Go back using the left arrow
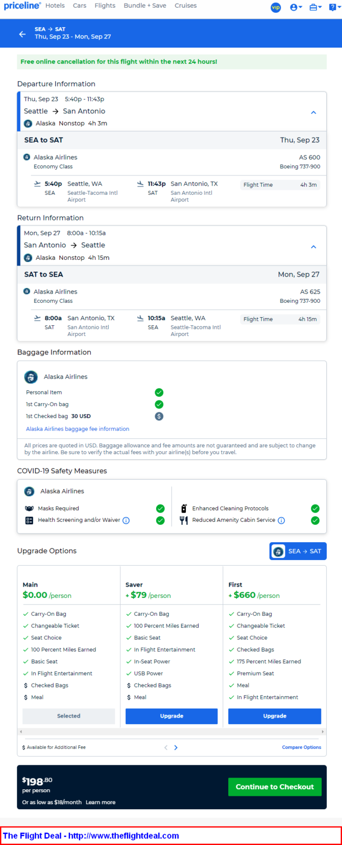The height and width of the screenshot is (845, 342). [x=22, y=34]
